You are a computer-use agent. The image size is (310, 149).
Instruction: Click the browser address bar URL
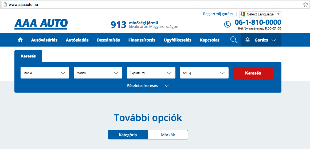coord(23,4)
